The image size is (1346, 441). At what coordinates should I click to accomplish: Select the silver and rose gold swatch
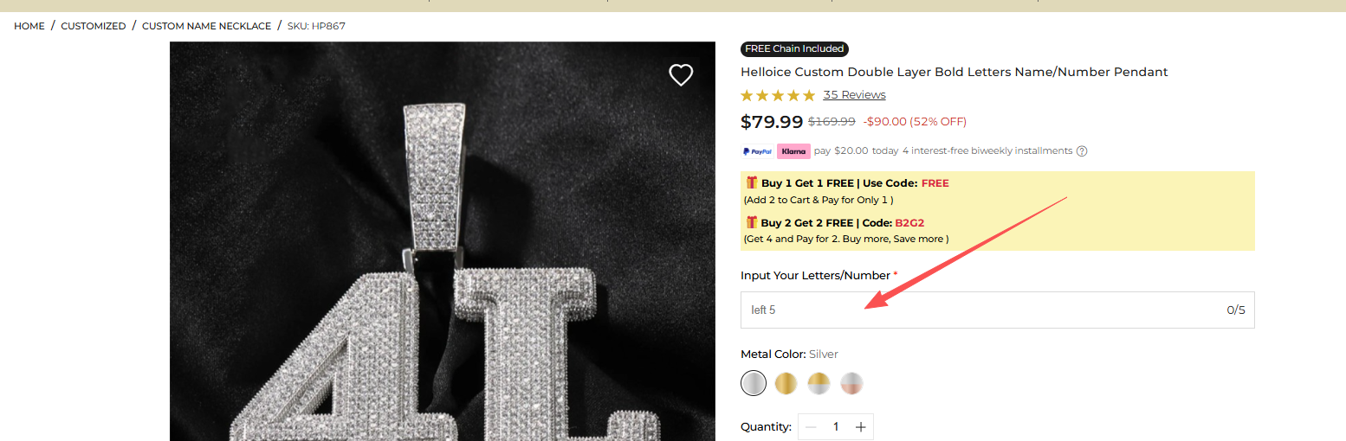(x=851, y=383)
